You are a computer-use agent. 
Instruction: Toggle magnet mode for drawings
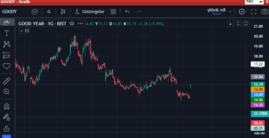pos(7,107)
